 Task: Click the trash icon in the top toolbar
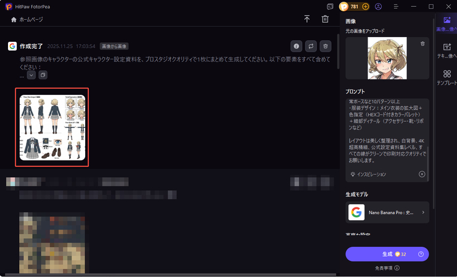pyautogui.click(x=325, y=19)
